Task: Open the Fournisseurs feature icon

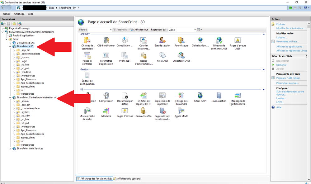Action: [x=181, y=42]
